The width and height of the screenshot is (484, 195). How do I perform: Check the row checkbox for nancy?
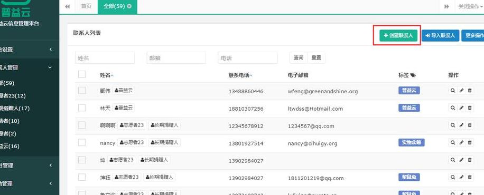pyautogui.click(x=82, y=142)
